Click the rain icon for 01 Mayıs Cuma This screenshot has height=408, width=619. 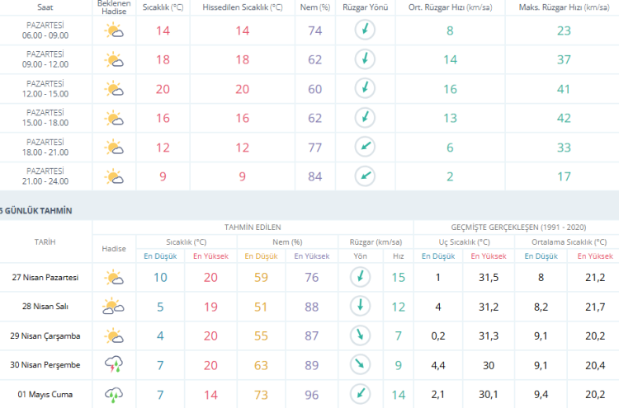(x=113, y=395)
